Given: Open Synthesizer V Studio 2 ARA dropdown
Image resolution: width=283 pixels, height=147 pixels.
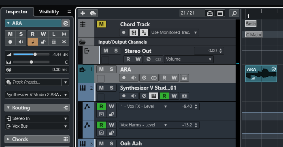Looking at the screenshot, I should click(37, 94).
